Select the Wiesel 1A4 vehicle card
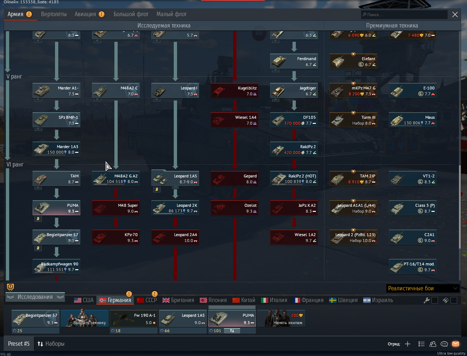 tap(235, 120)
